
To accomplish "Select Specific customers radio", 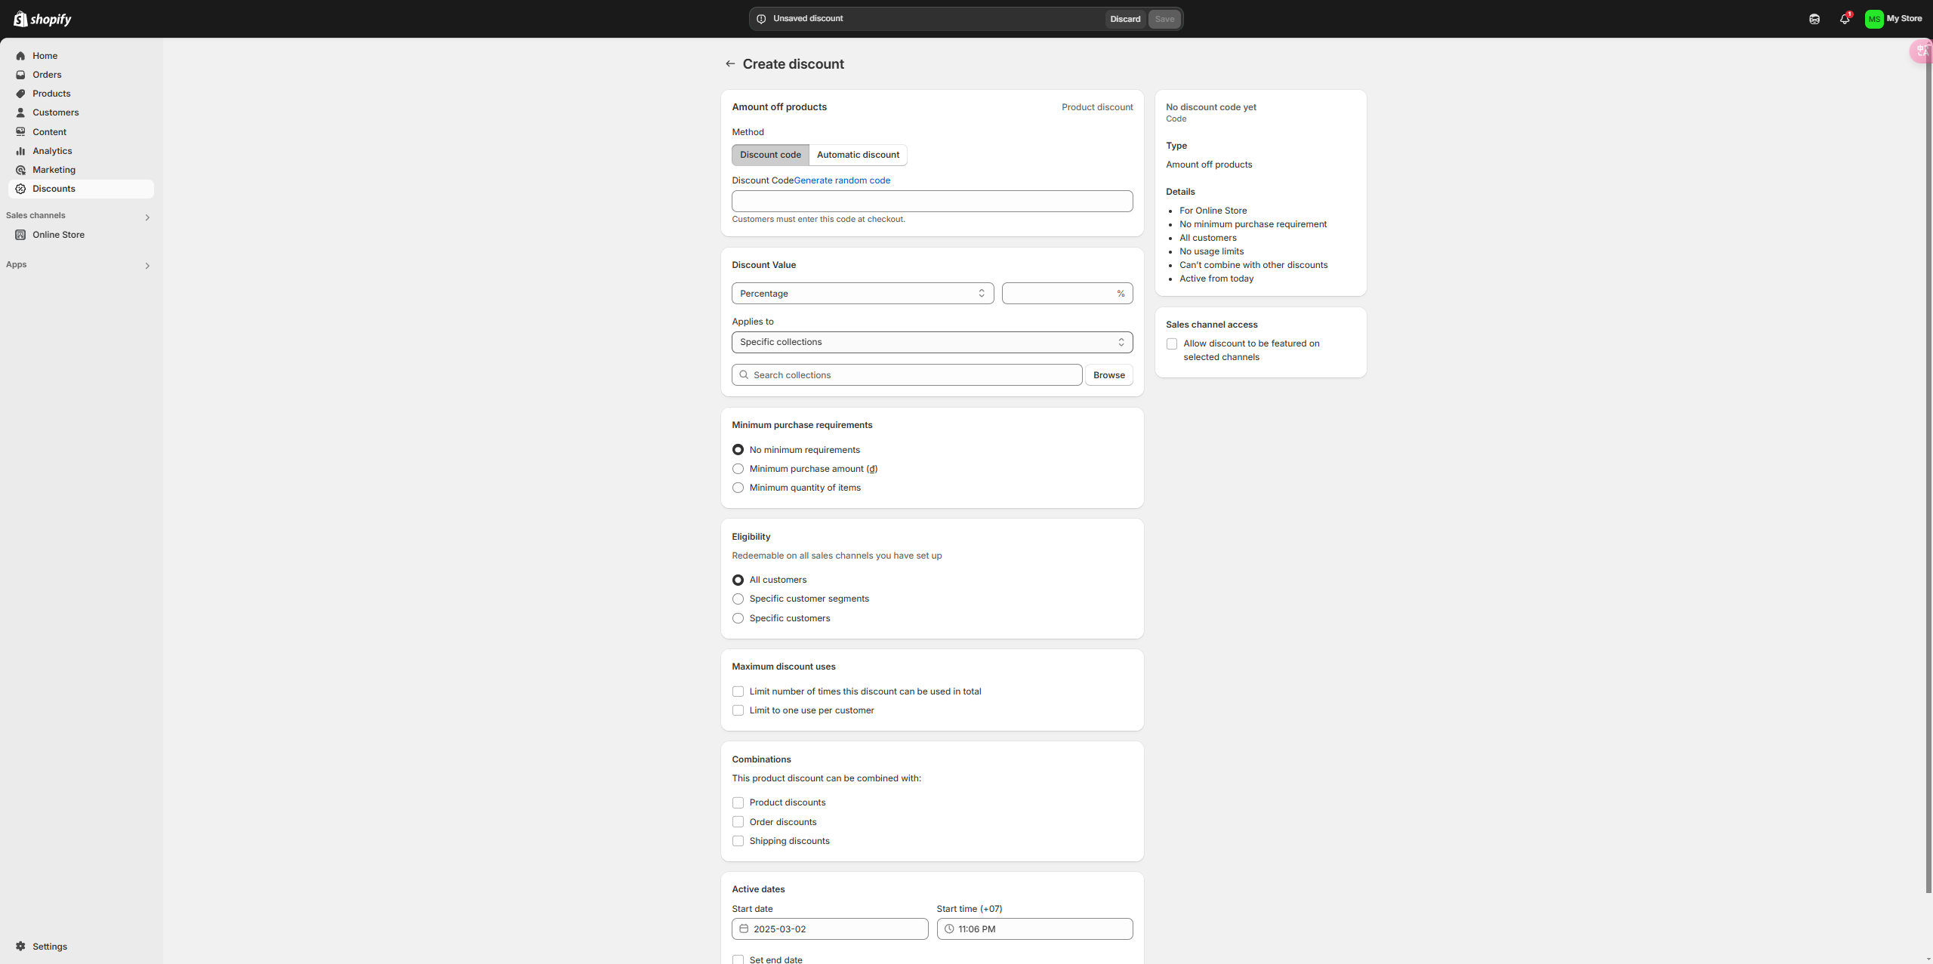I will click(x=738, y=618).
